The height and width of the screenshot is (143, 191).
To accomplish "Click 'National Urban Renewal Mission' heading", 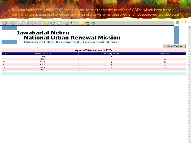I will pyautogui.click(x=72, y=38).
